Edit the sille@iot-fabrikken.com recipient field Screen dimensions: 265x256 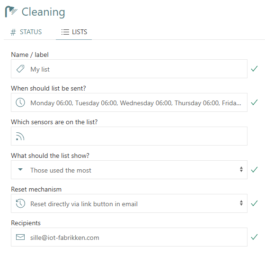(x=129, y=237)
